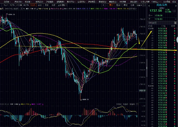The width and height of the screenshot is (178, 127).
Task: Close the MACD indicator panel
Action: click(137, 104)
